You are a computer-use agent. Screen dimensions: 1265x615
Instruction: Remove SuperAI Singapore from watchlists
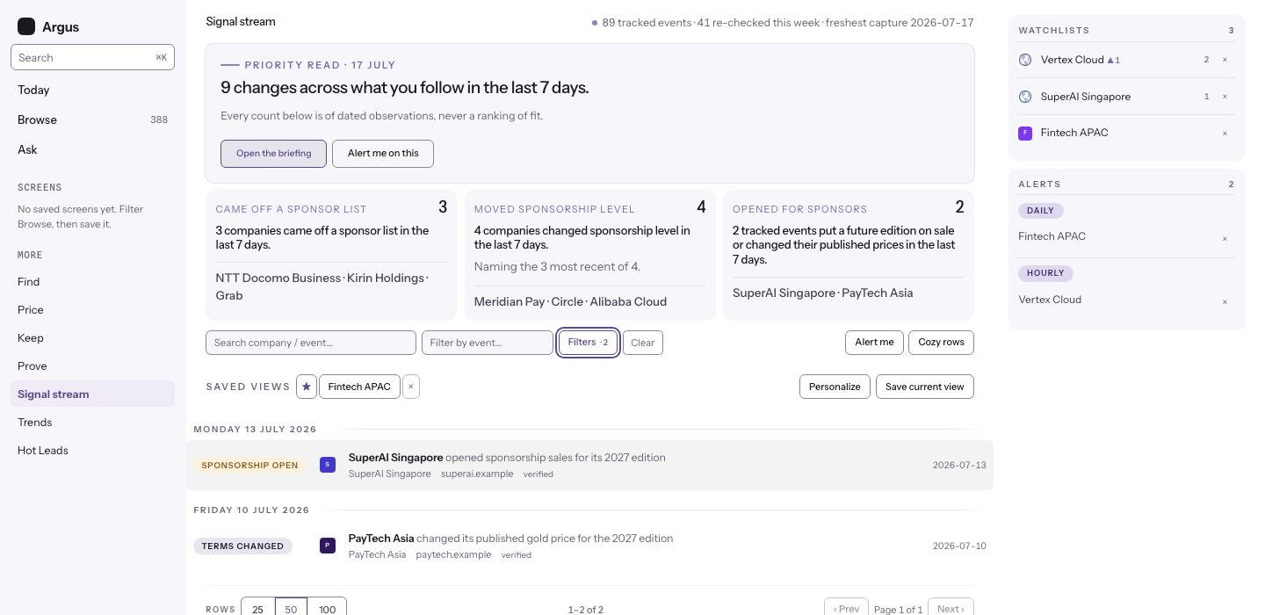[1225, 97]
